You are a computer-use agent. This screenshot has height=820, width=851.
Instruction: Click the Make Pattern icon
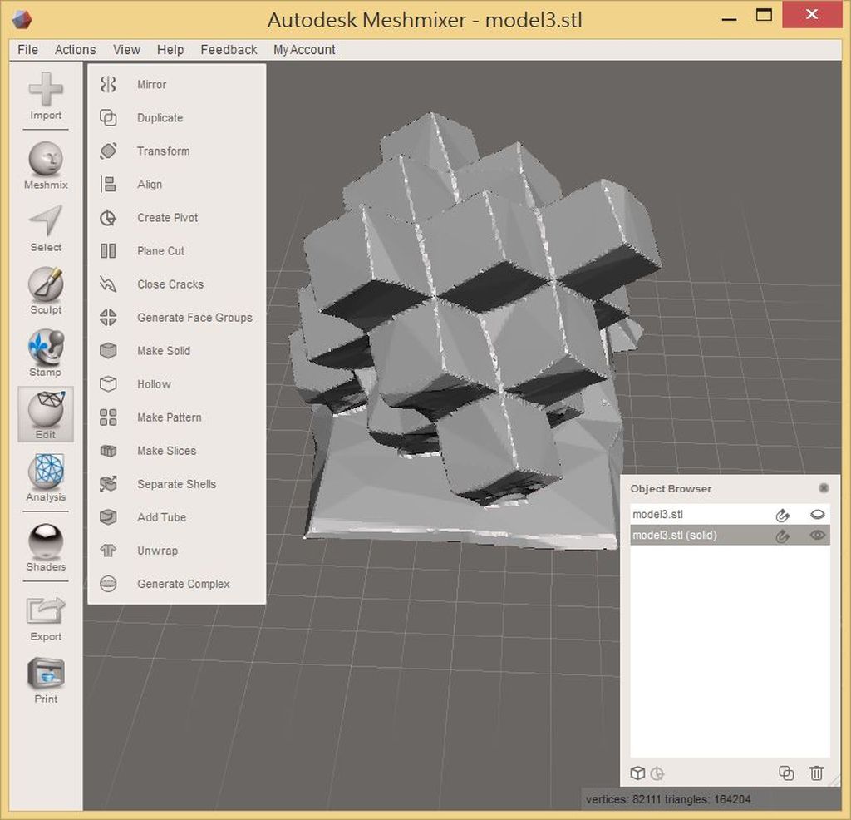point(108,417)
